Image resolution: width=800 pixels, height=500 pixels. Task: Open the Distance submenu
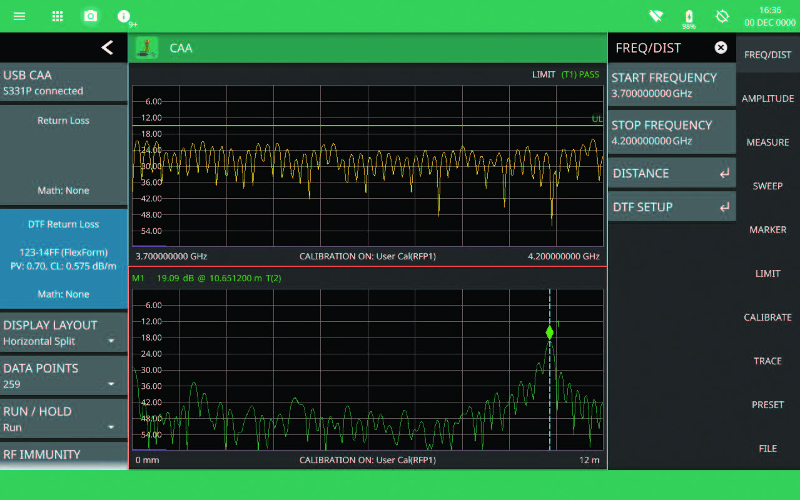pyautogui.click(x=671, y=173)
